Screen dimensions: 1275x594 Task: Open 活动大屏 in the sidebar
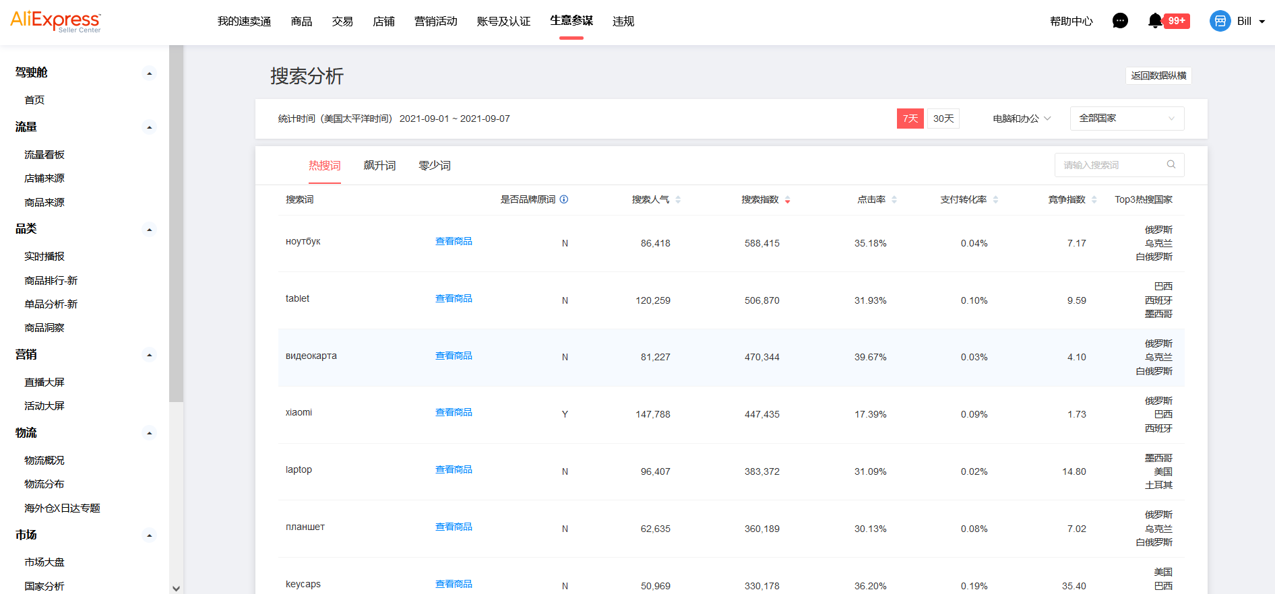click(44, 406)
